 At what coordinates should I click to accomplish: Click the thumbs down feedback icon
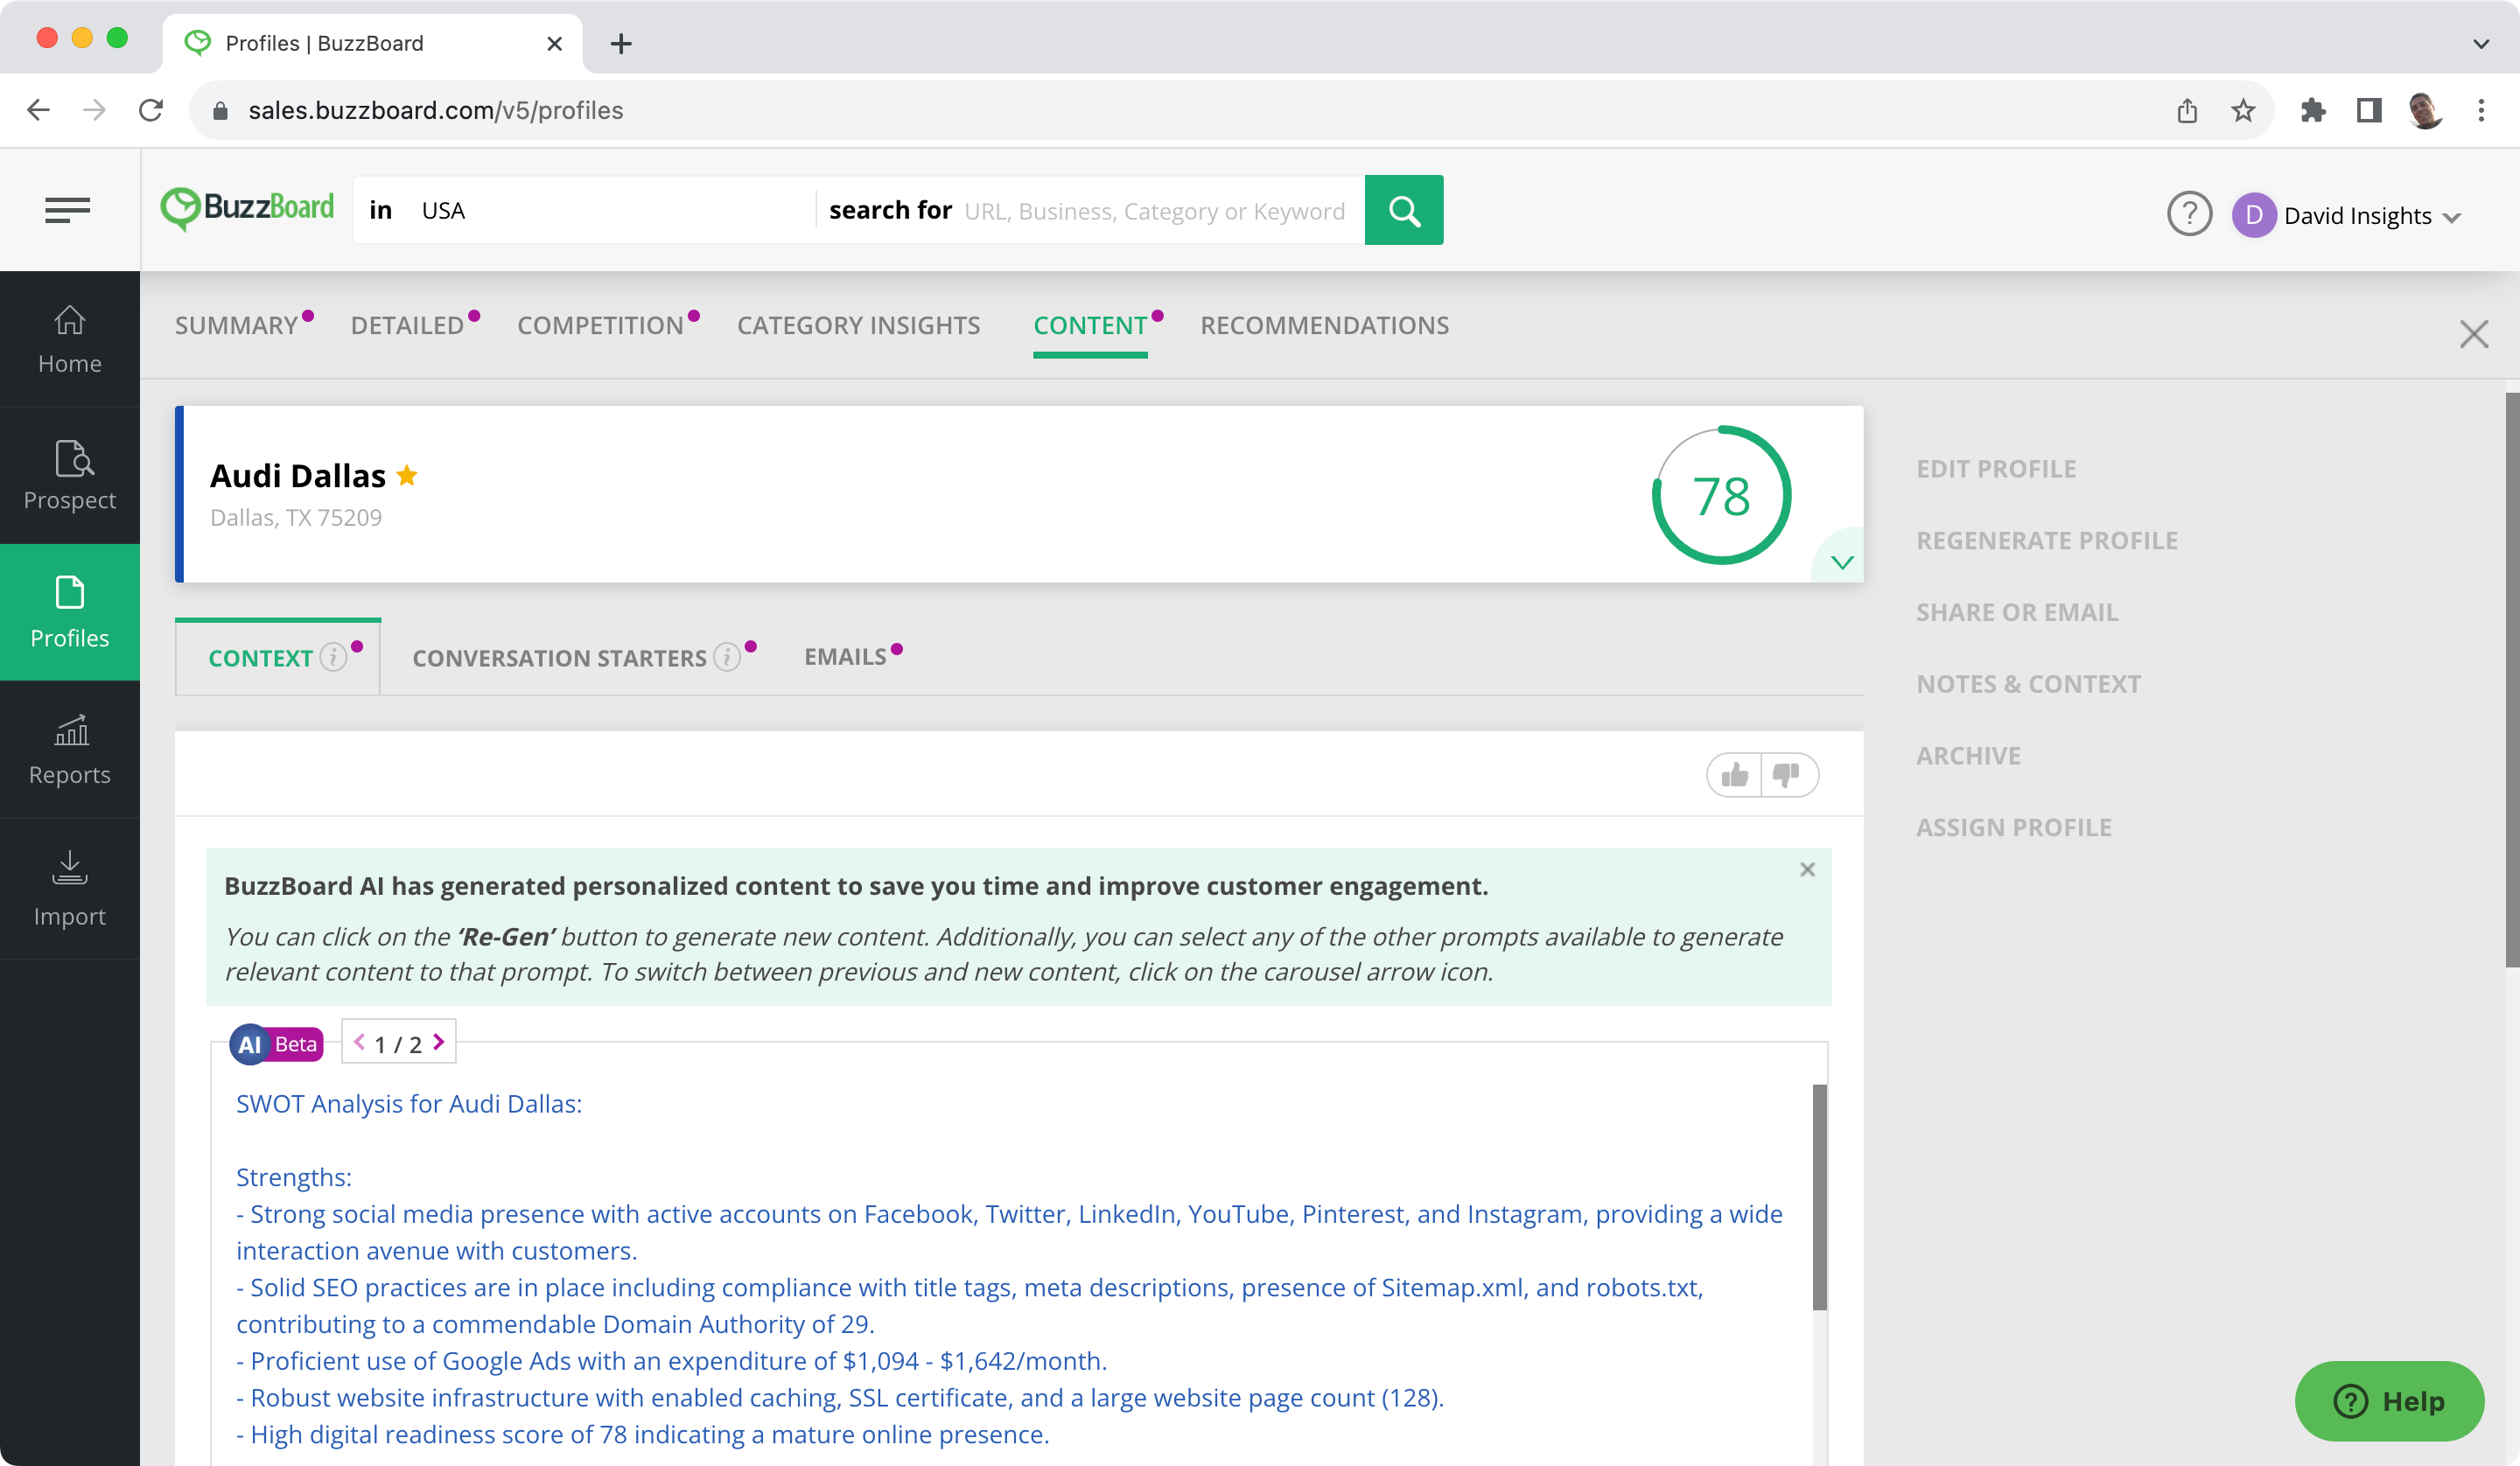click(1788, 775)
